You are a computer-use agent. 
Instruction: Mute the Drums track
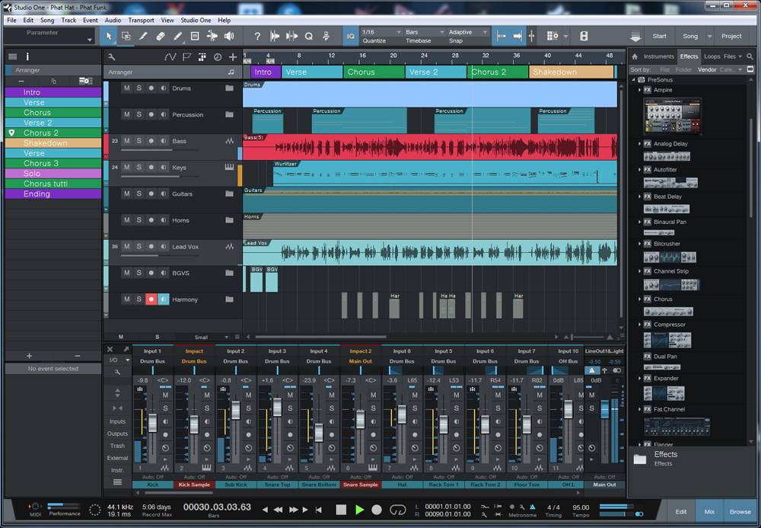click(x=127, y=88)
